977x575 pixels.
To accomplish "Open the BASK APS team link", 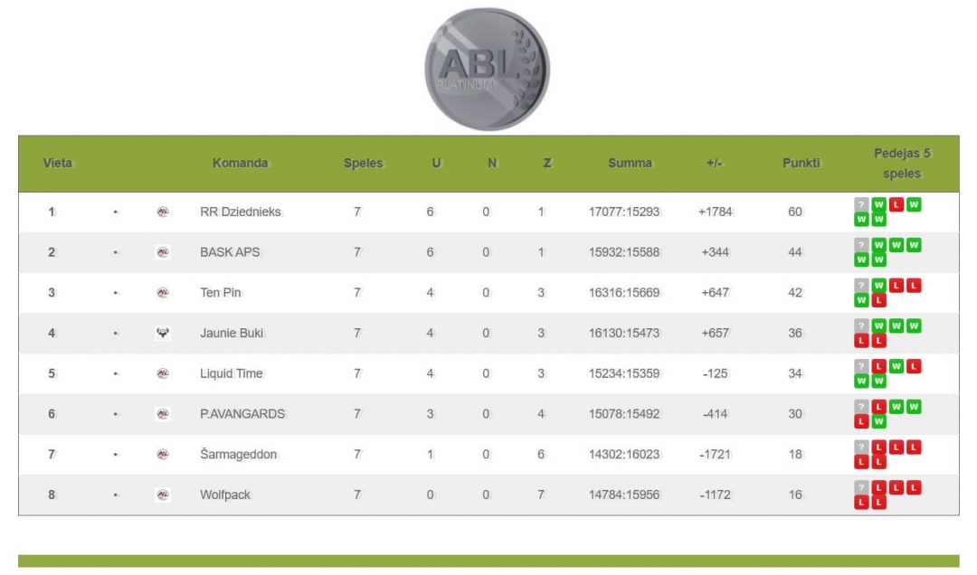I will (230, 252).
